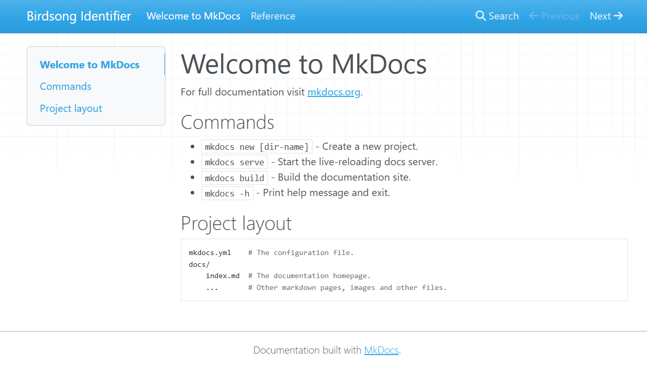Screen dimensions: 647x371
Task: Click 'Build the documentation site' text
Action: tap(343, 178)
